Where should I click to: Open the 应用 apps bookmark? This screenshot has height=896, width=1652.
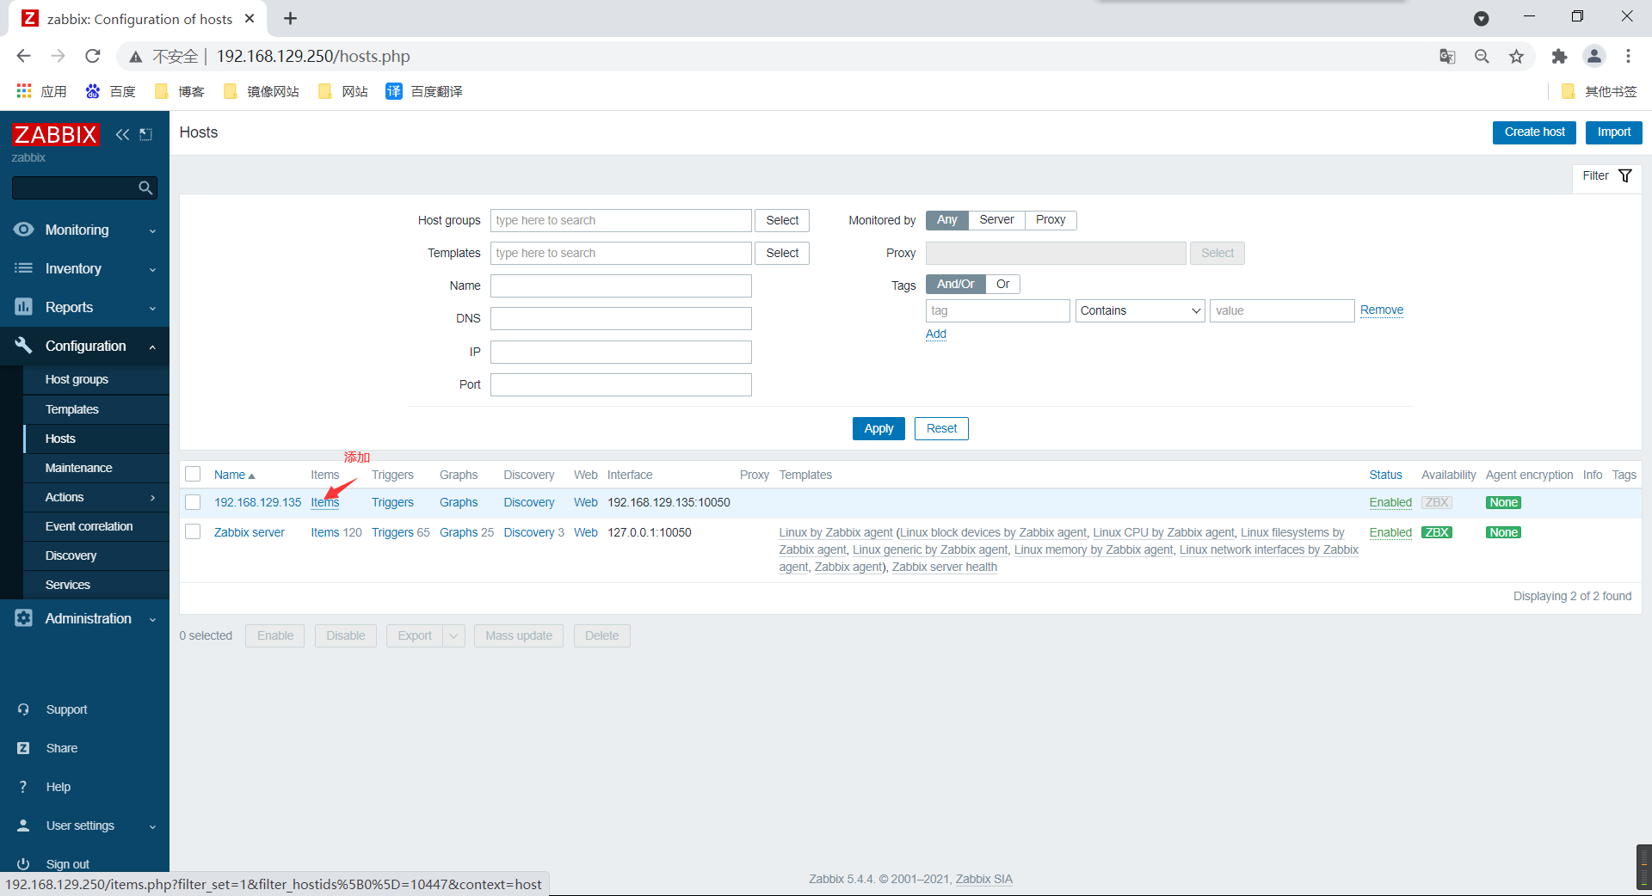pyautogui.click(x=41, y=91)
